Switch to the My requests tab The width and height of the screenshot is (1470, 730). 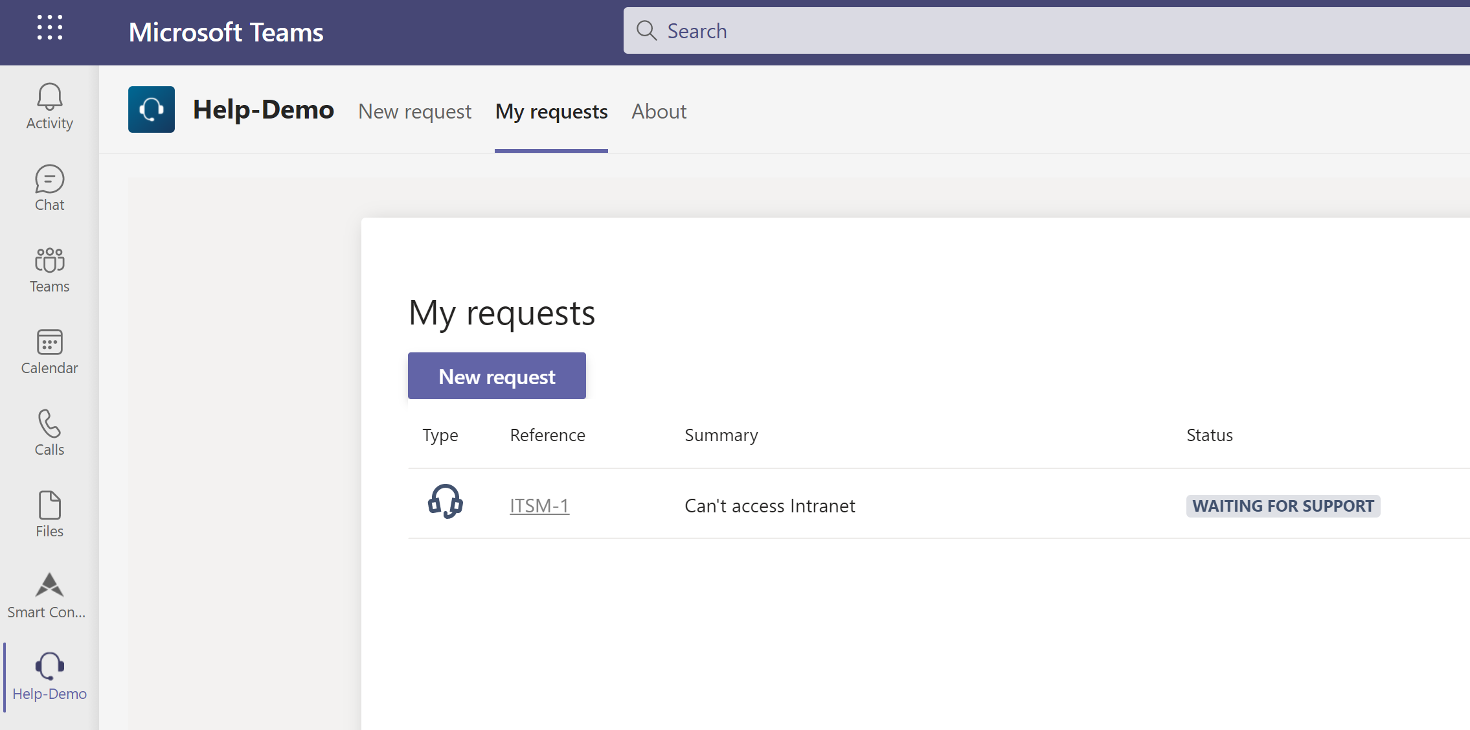(x=551, y=111)
